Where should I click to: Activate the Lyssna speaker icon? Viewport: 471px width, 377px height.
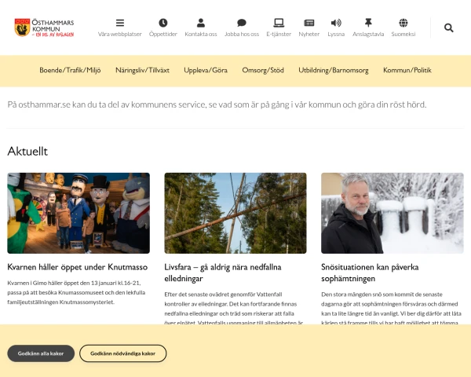336,23
